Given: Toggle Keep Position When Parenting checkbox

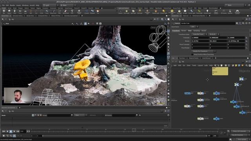Looking at the screenshot, I should [193, 54].
